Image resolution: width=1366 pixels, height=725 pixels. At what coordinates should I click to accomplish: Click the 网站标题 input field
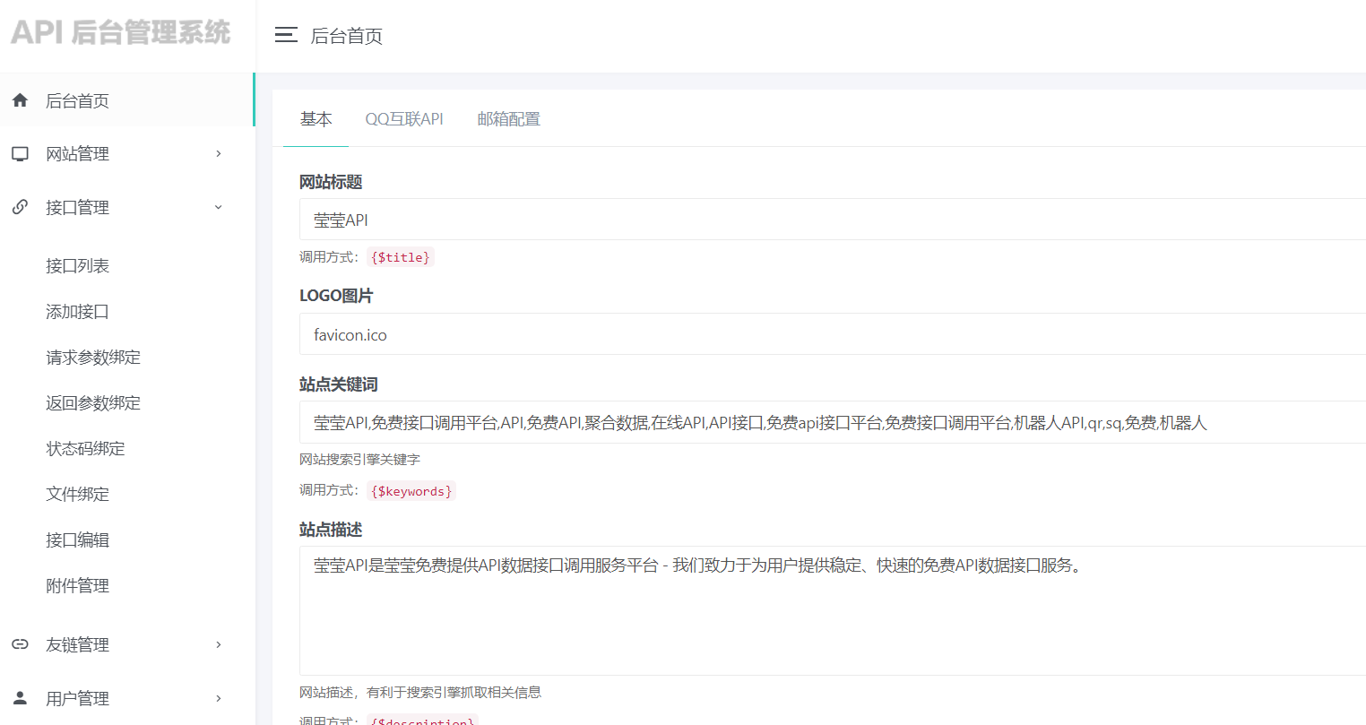[x=833, y=220]
